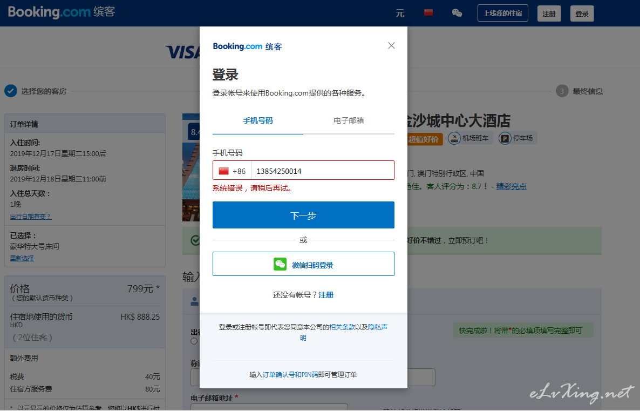Click the 订单详情 heading
The image size is (640, 411).
(x=24, y=124)
